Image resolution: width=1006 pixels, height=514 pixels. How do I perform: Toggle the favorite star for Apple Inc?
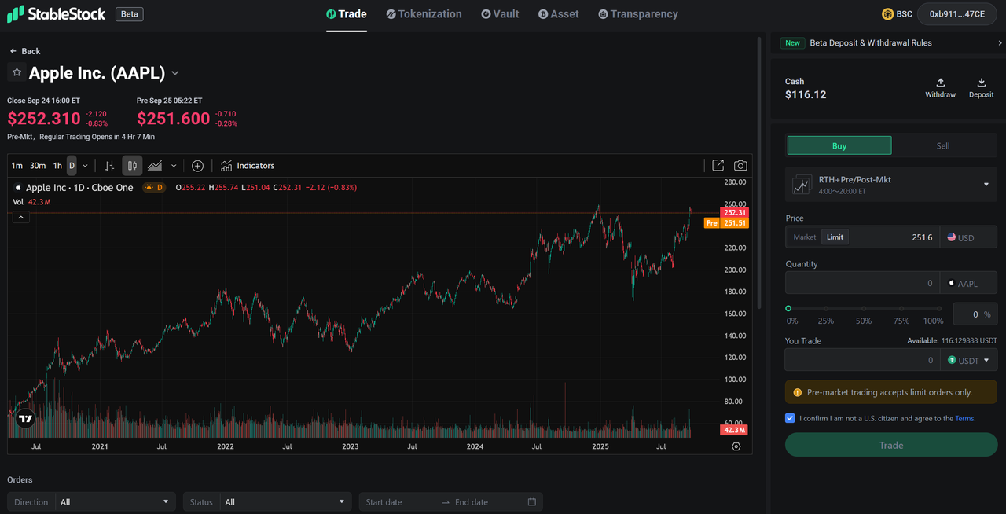(x=15, y=72)
